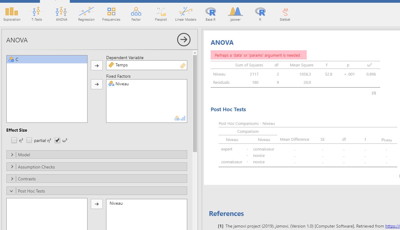Uncheck the ω² effect size checkbox
Image resolution: width=400 pixels, height=230 pixels.
[x=58, y=140]
